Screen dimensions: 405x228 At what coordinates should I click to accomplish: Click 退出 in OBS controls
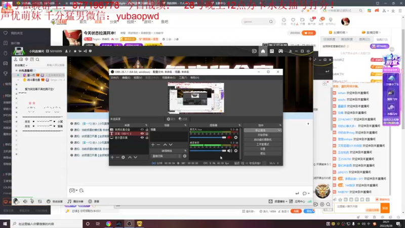pos(263,154)
